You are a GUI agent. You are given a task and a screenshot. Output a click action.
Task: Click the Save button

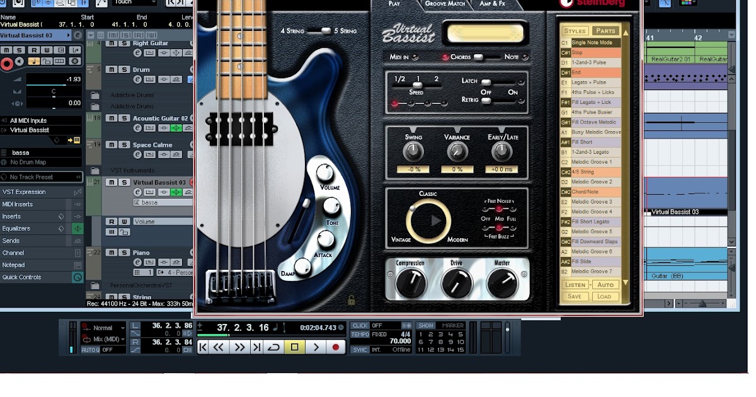[575, 296]
